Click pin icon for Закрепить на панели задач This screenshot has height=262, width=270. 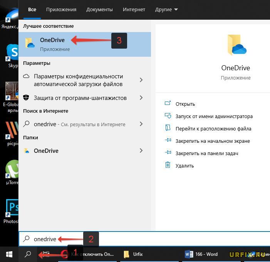click(x=168, y=152)
